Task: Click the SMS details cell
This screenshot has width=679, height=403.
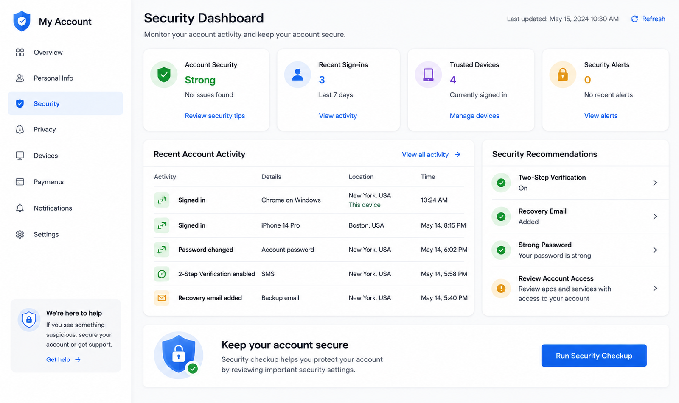Action: point(268,274)
